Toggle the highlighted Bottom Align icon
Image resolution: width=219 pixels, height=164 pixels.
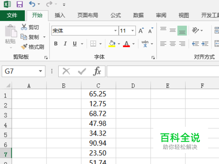tap(182, 31)
